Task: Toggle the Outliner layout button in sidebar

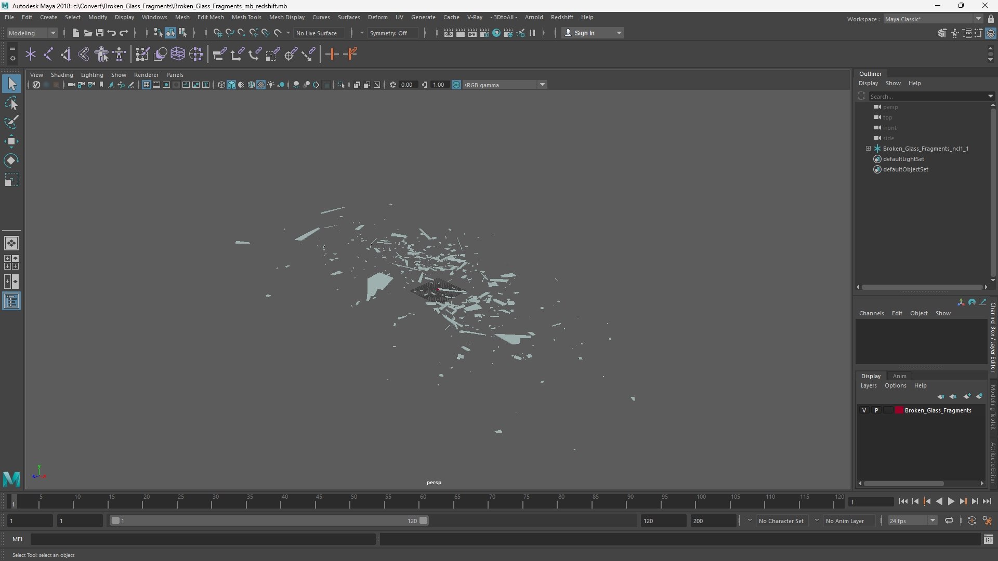Action: (11, 301)
